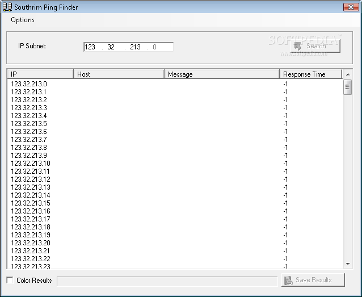The height and width of the screenshot is (297, 362).
Task: Toggle the Color Results checkbox
Action: tap(10, 280)
